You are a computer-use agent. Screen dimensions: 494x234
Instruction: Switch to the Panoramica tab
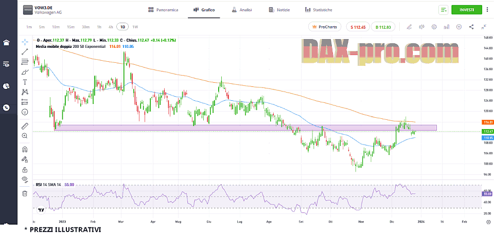[x=163, y=10]
